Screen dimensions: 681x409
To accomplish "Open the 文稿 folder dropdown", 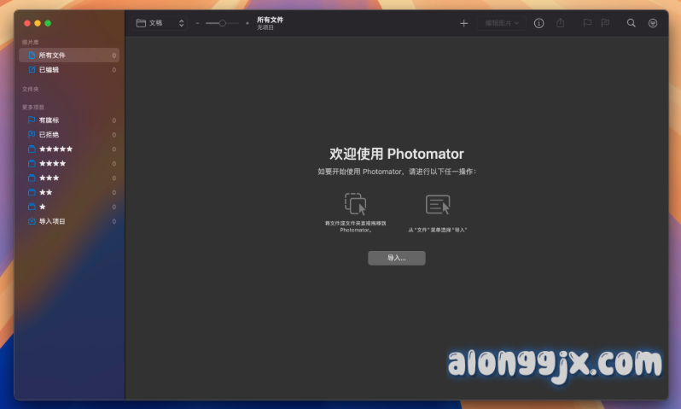I will (x=160, y=23).
